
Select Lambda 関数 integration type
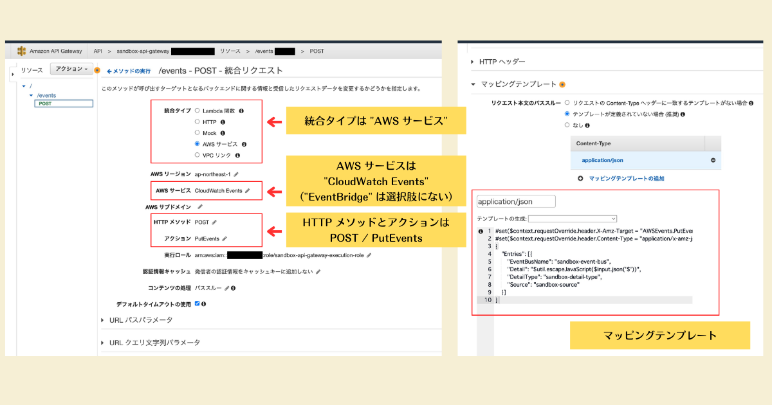(197, 111)
